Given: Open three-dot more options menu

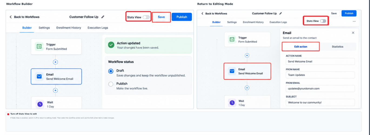Looking at the screenshot, I should [354, 21].
